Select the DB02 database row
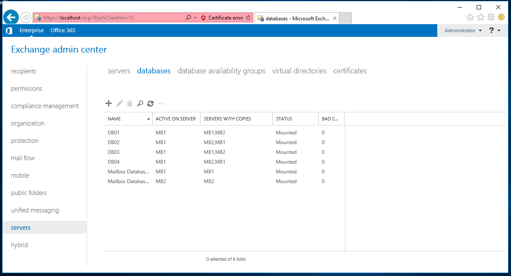Screen dimensions: 511x276 pyautogui.click(x=225, y=142)
